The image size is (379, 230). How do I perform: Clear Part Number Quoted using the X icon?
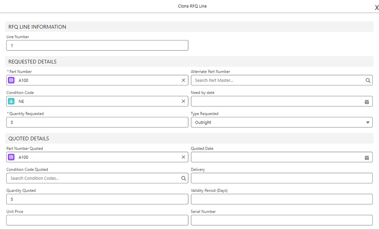click(x=183, y=157)
